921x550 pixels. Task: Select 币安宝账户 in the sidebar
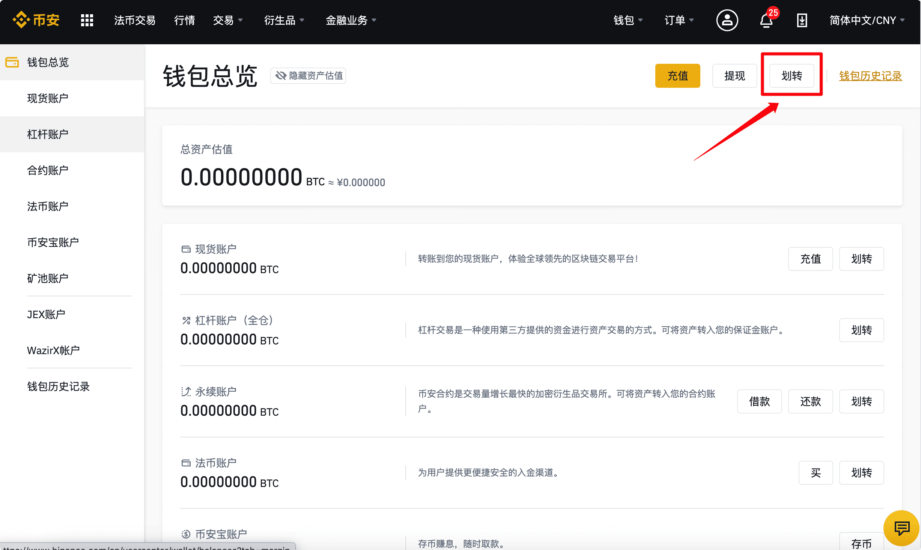[72, 242]
